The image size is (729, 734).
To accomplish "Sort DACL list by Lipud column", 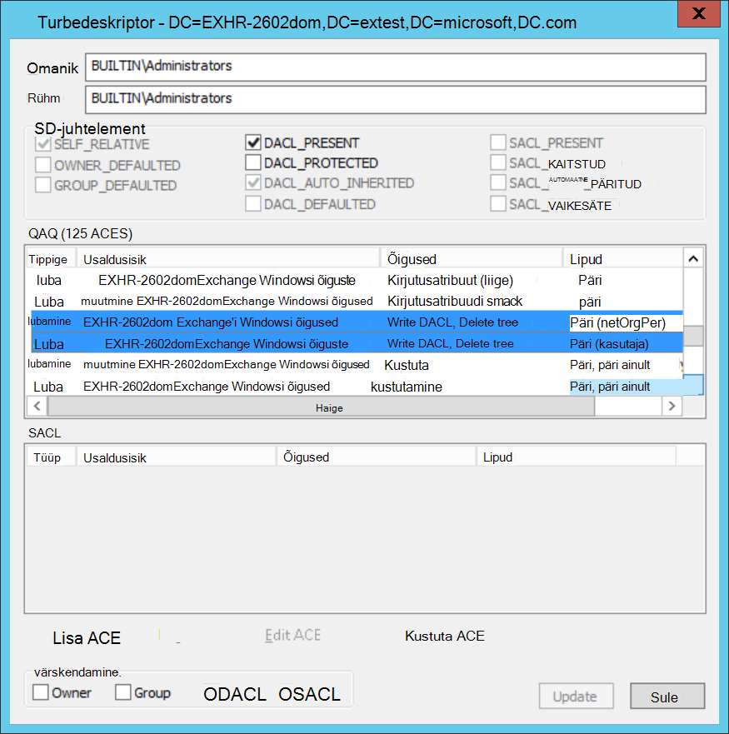I will 622,259.
